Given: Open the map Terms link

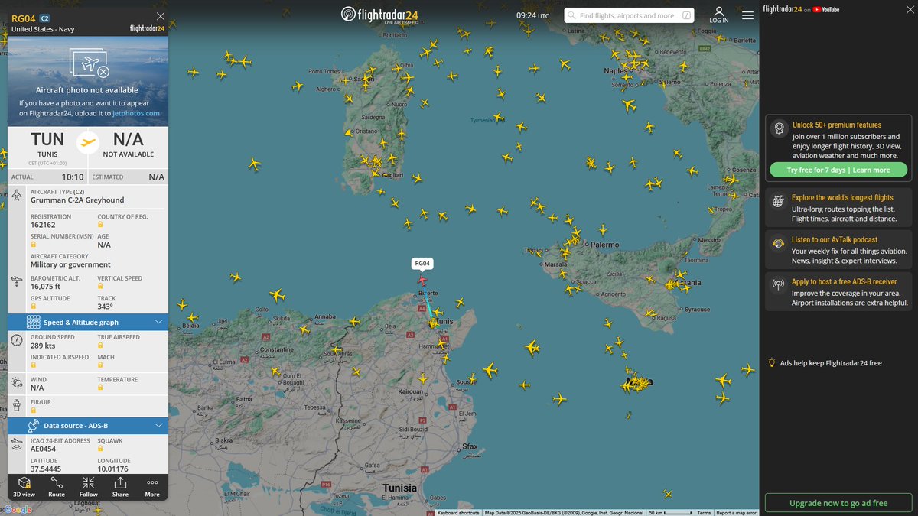Looking at the screenshot, I should (x=704, y=513).
